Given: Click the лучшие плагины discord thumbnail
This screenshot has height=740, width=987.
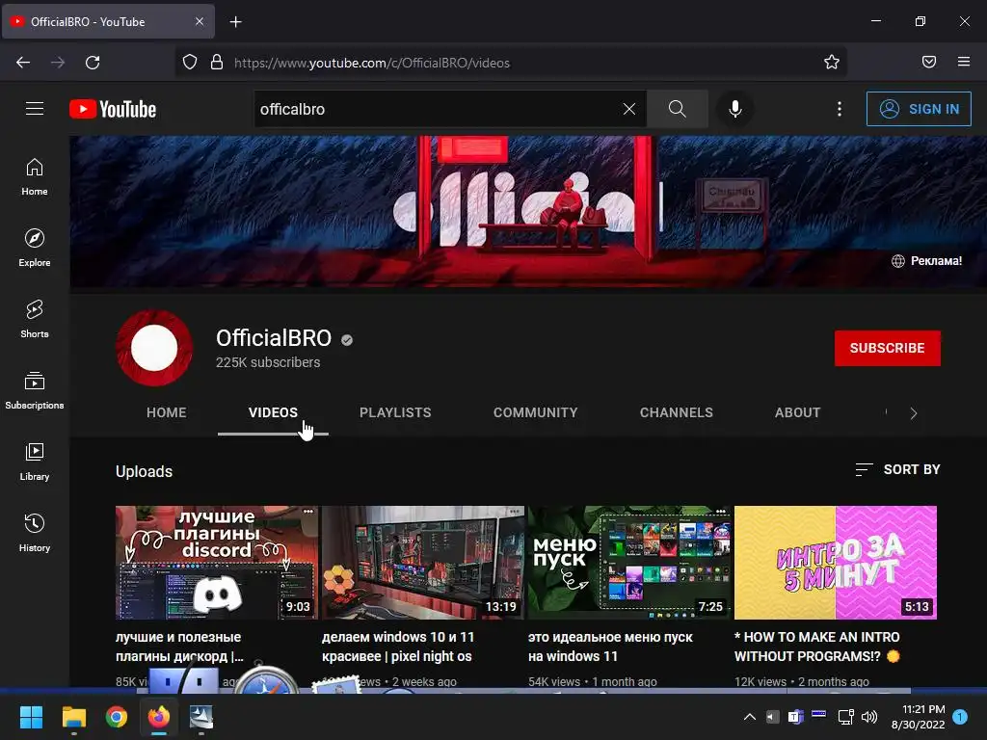Looking at the screenshot, I should [217, 563].
